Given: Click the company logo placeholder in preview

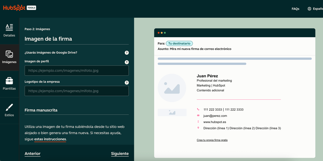Looking at the screenshot, I should click(172, 113).
